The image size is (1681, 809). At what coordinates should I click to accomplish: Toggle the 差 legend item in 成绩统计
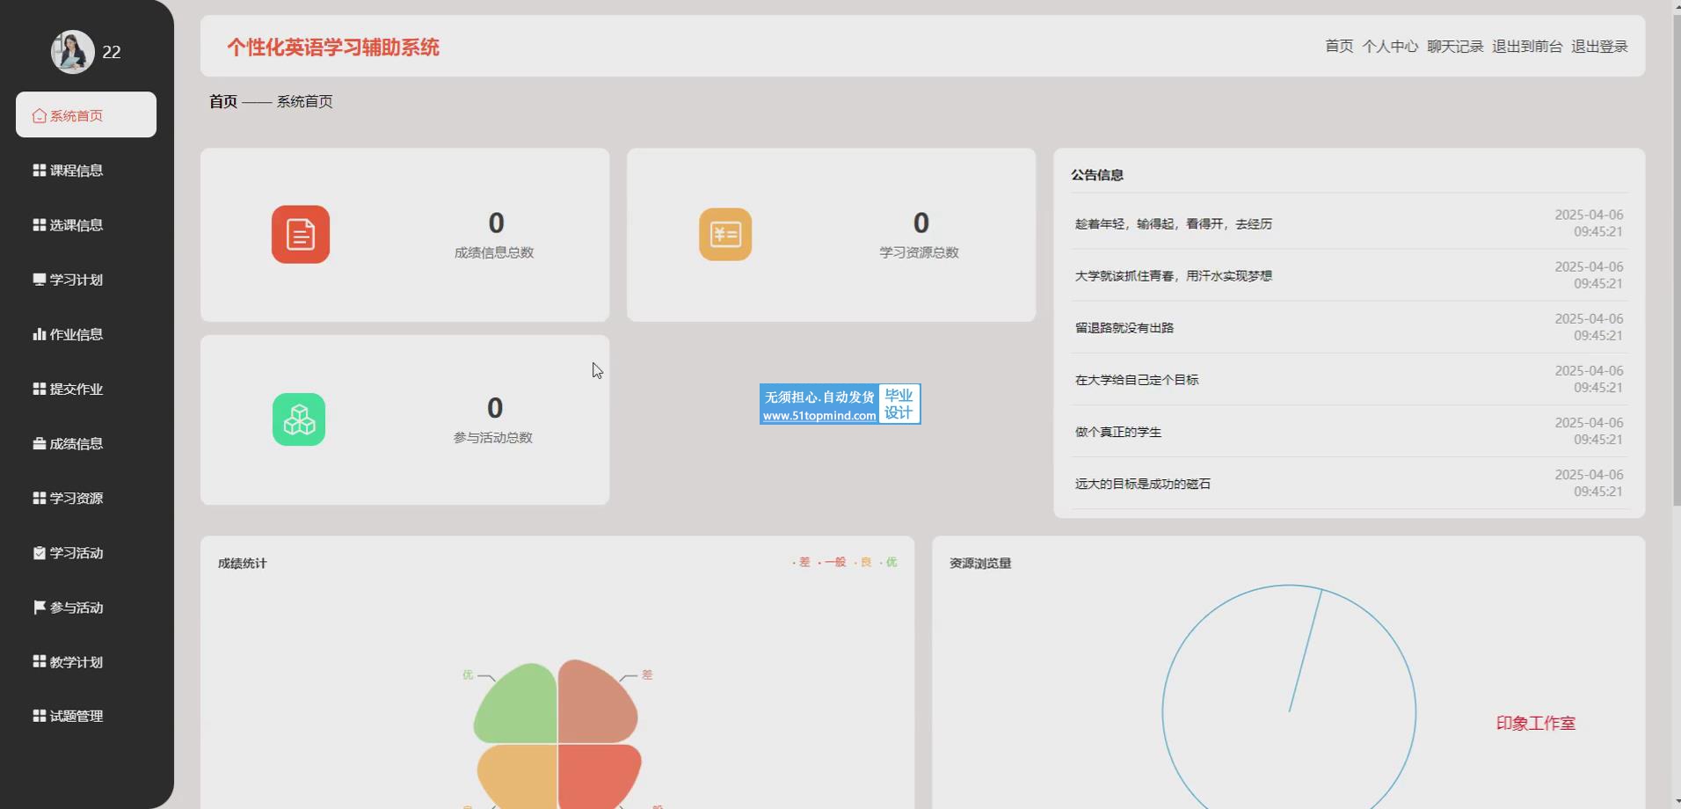[803, 563]
